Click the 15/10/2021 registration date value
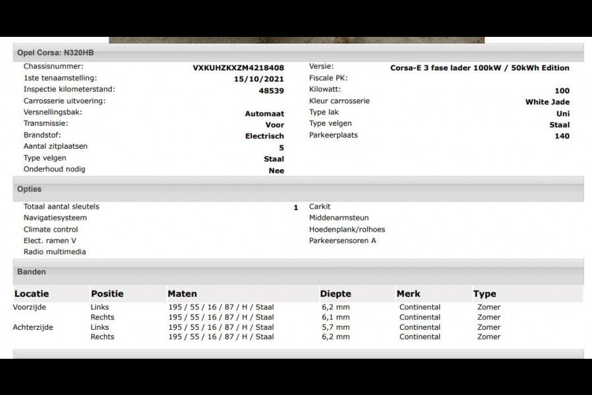Image resolution: width=592 pixels, height=395 pixels. click(259, 79)
